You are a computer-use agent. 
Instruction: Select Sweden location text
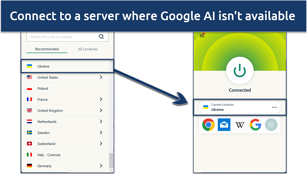pyautogui.click(x=43, y=133)
